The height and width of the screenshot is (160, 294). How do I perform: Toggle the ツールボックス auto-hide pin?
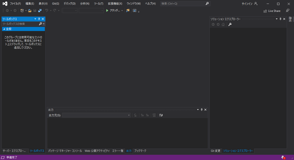(39, 19)
